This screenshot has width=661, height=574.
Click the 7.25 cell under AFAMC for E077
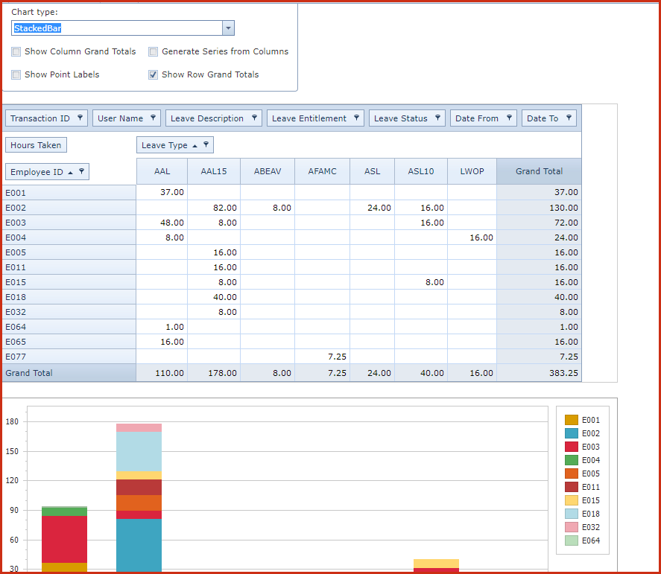(322, 357)
